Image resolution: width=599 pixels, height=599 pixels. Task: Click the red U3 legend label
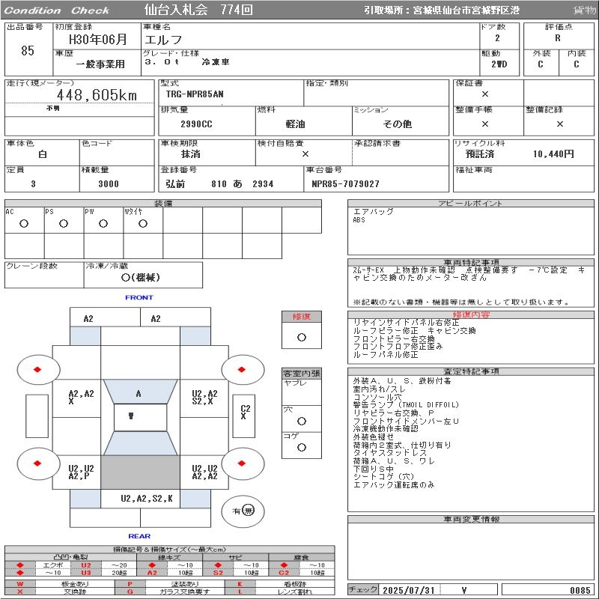[86, 573]
